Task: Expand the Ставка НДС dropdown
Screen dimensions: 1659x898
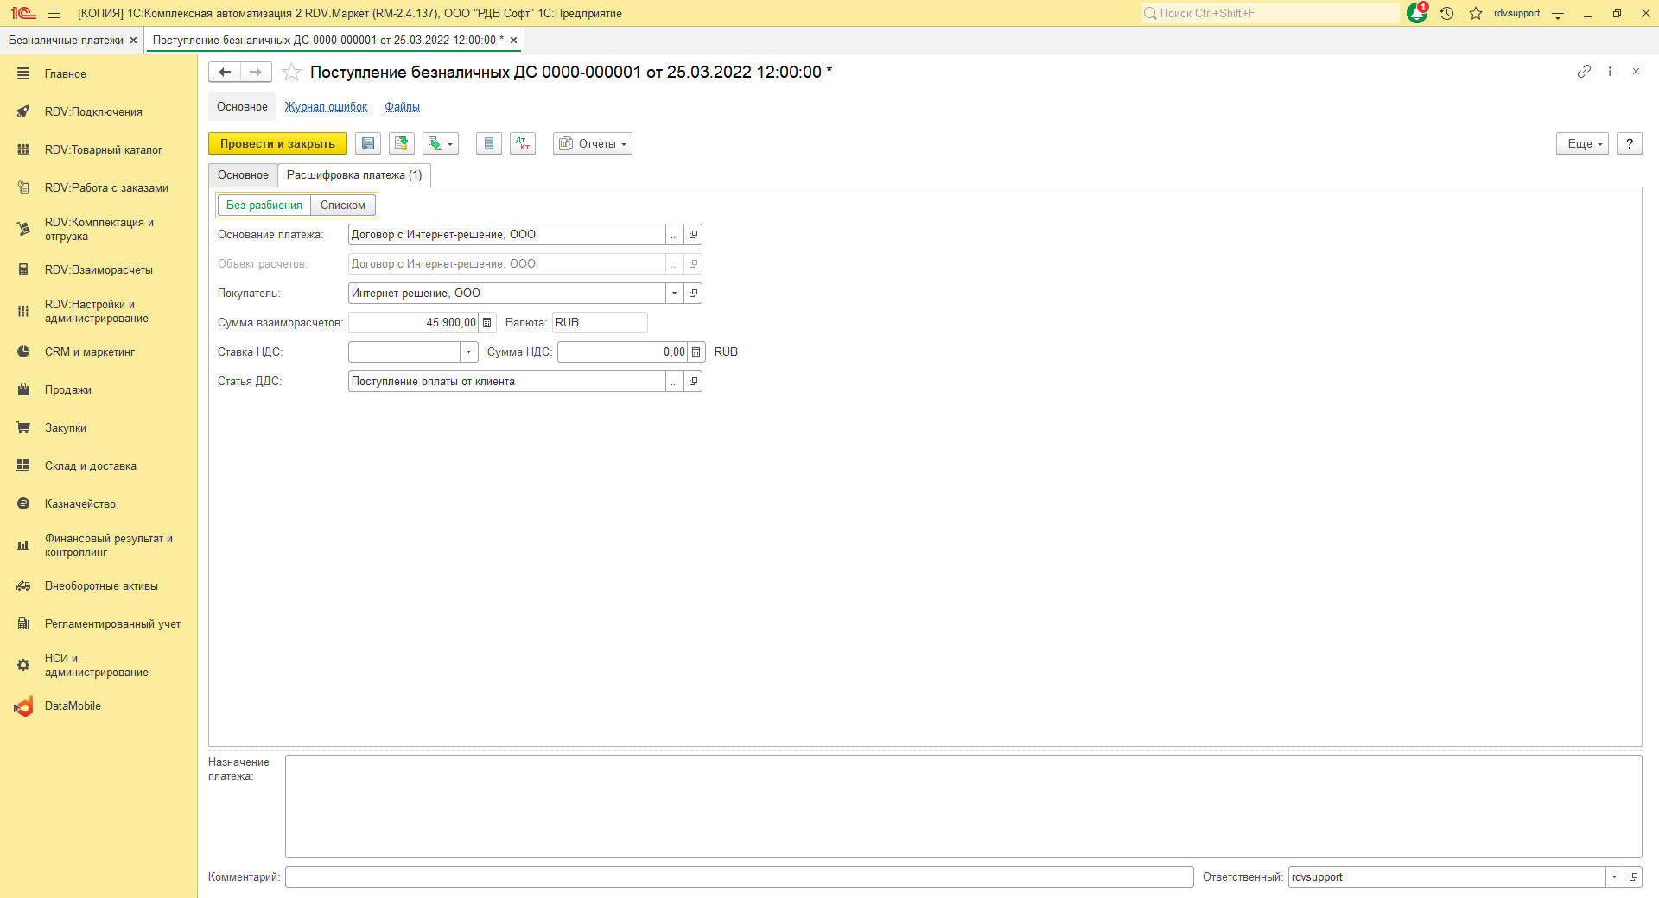Action: pos(469,352)
